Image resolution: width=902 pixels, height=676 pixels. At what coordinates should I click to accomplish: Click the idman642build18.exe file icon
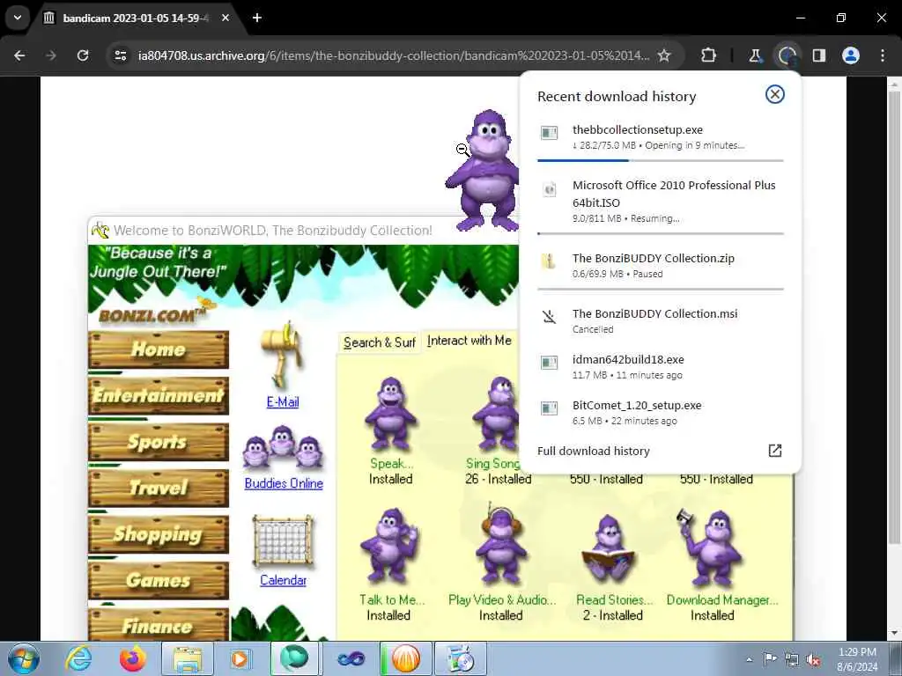[x=550, y=363]
